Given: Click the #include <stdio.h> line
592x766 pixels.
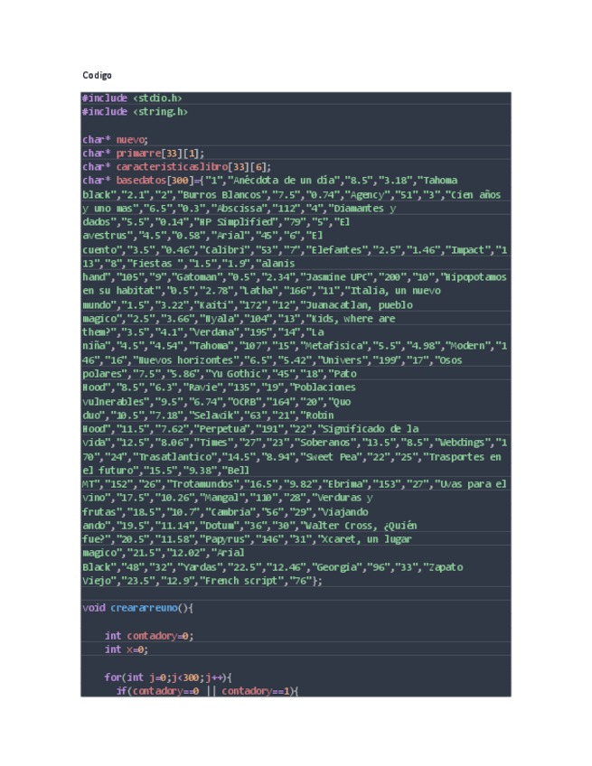Looking at the screenshot, I should click(132, 98).
